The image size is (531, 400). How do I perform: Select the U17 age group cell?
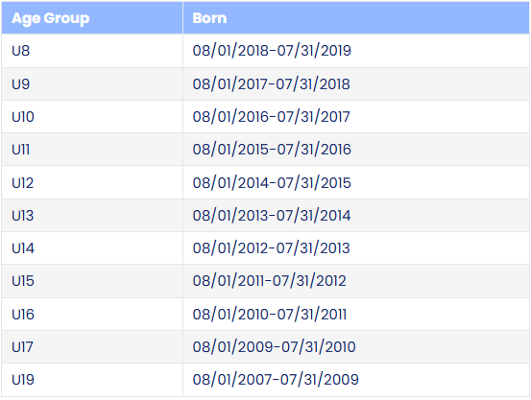92,347
